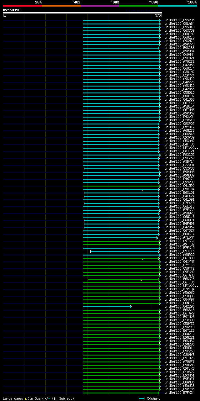Click the UniRef100_Q10S27 label
Viewport: 200px width, 401px height.
pyautogui.click(x=179, y=372)
